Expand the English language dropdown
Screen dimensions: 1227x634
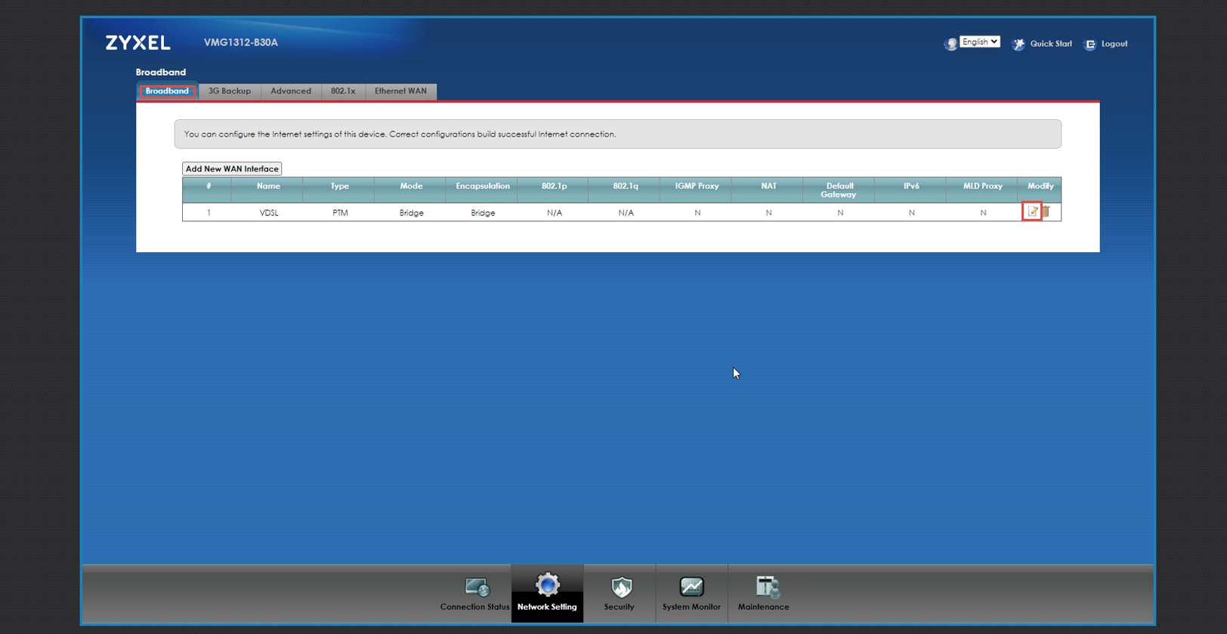[980, 42]
